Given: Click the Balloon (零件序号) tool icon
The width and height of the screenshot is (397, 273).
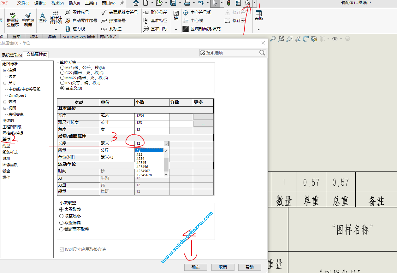Looking at the screenshot, I should [68, 13].
